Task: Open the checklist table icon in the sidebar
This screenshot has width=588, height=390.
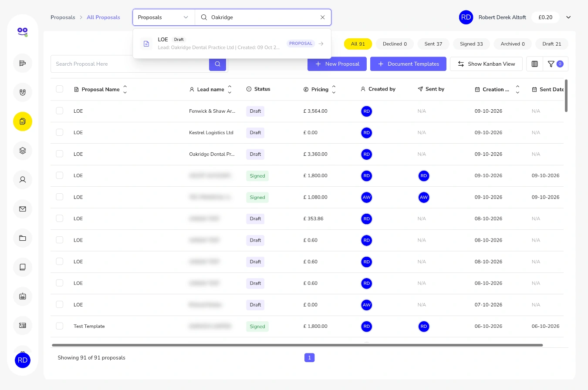Action: pyautogui.click(x=23, y=326)
